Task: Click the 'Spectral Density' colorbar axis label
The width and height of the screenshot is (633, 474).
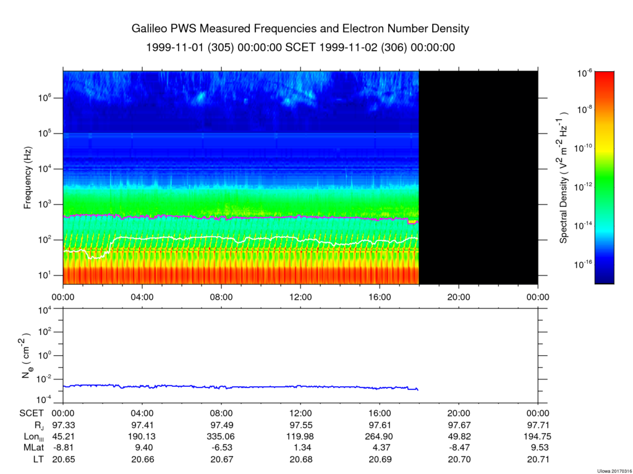Action: click(564, 177)
